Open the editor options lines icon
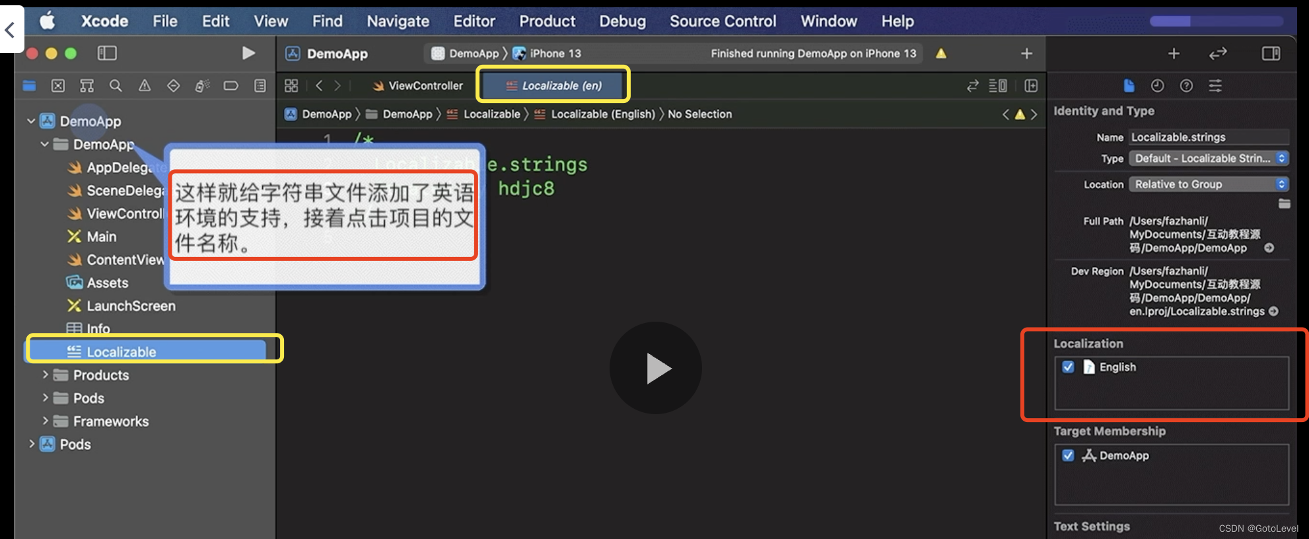Image resolution: width=1309 pixels, height=539 pixels. point(998,85)
